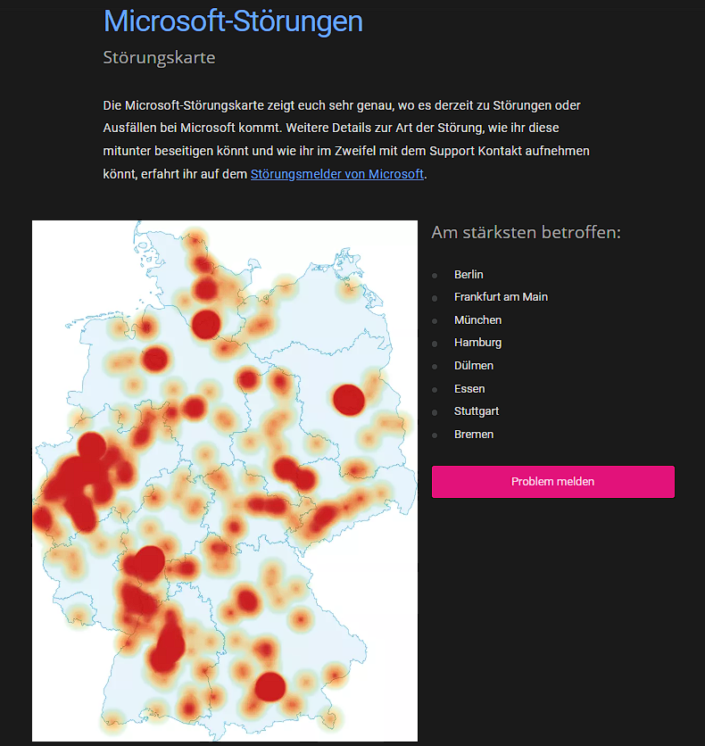Select Hamburg in the affected list
This screenshot has height=746, width=705.
click(477, 343)
